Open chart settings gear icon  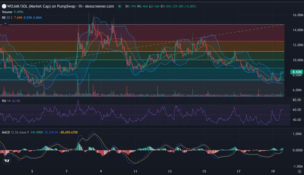click(x=299, y=171)
